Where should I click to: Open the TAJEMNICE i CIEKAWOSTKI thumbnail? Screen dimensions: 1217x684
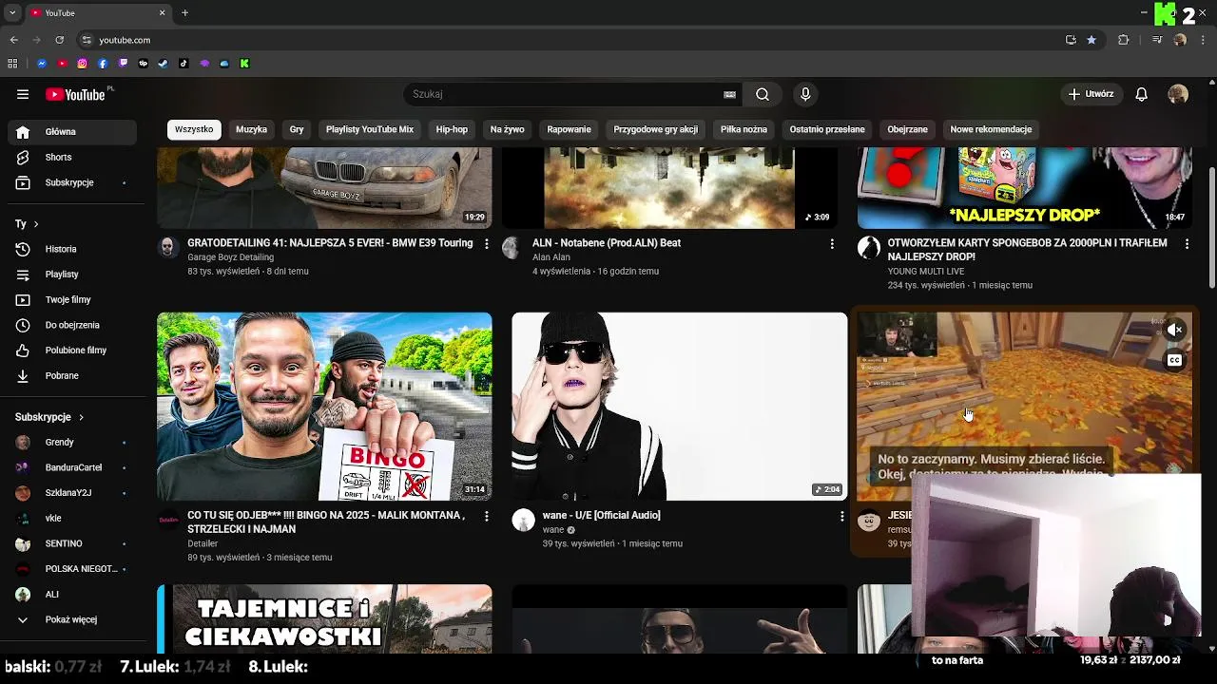[x=324, y=619]
